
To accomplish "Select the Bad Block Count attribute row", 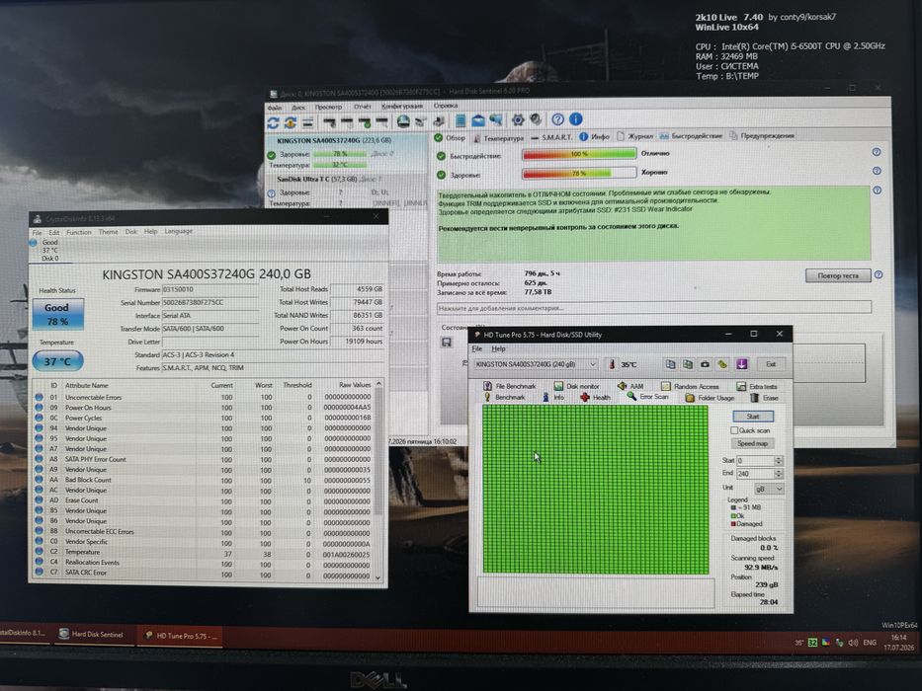I will 203,480.
